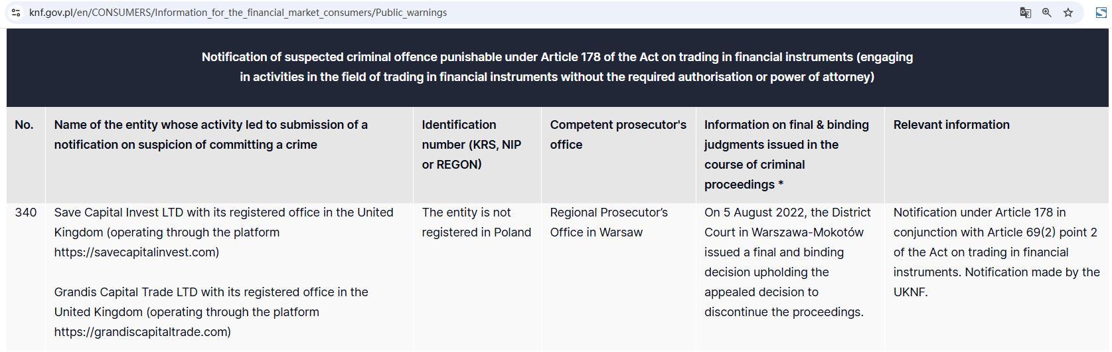Click the "Relevant information" column header
The image size is (1112, 352).
951,125
